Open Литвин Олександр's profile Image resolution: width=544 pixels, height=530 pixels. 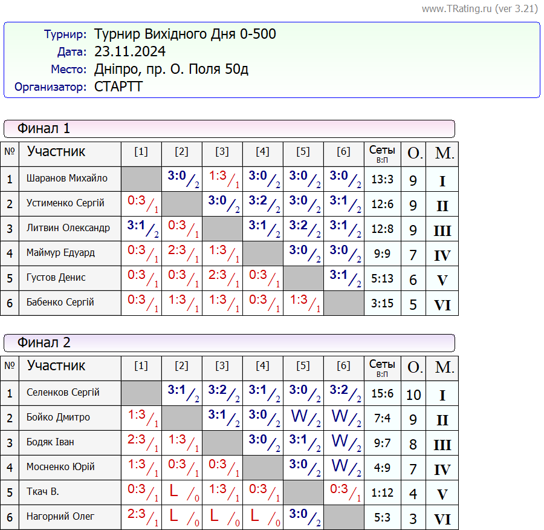[x=68, y=228]
